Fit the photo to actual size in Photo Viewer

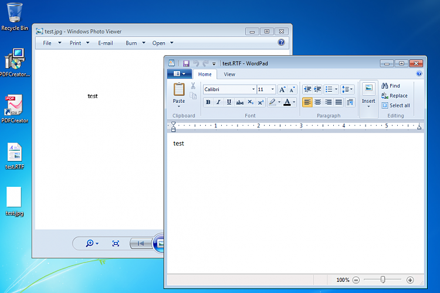(x=116, y=243)
